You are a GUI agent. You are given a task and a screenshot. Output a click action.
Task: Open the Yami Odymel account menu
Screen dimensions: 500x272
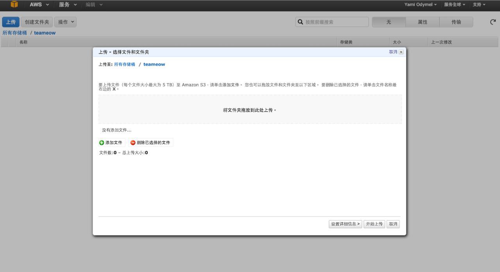click(x=421, y=5)
